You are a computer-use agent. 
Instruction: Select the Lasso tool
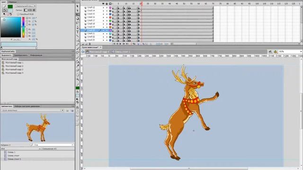coord(78,23)
